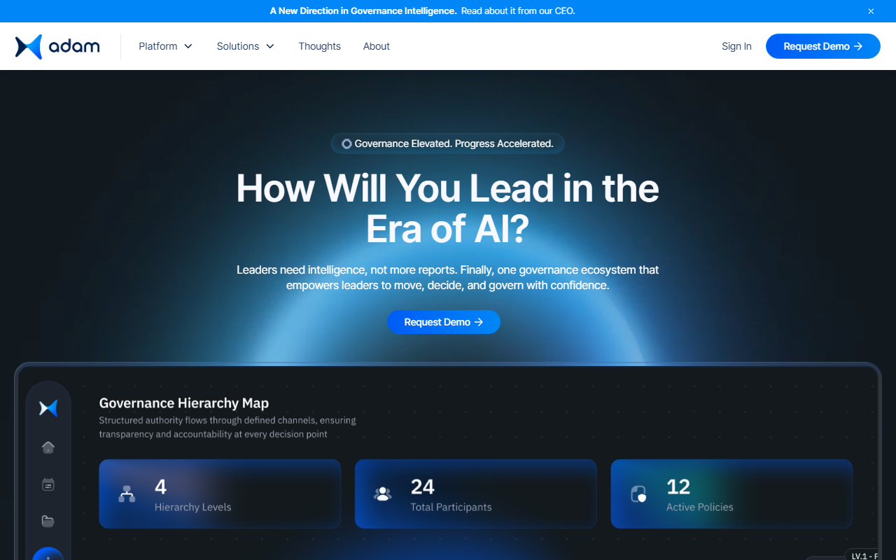
Task: Click the "How Will You Lead" headline
Action: (447, 209)
